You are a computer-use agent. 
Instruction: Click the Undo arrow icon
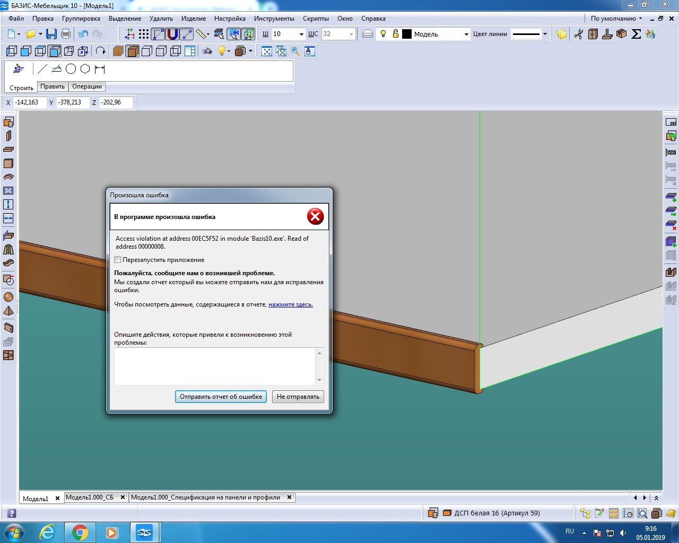tap(83, 34)
